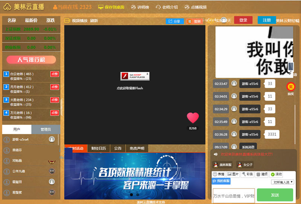Click the 分享 share button
Screen dimensions: 301x204
pyautogui.click(x=175, y=21)
